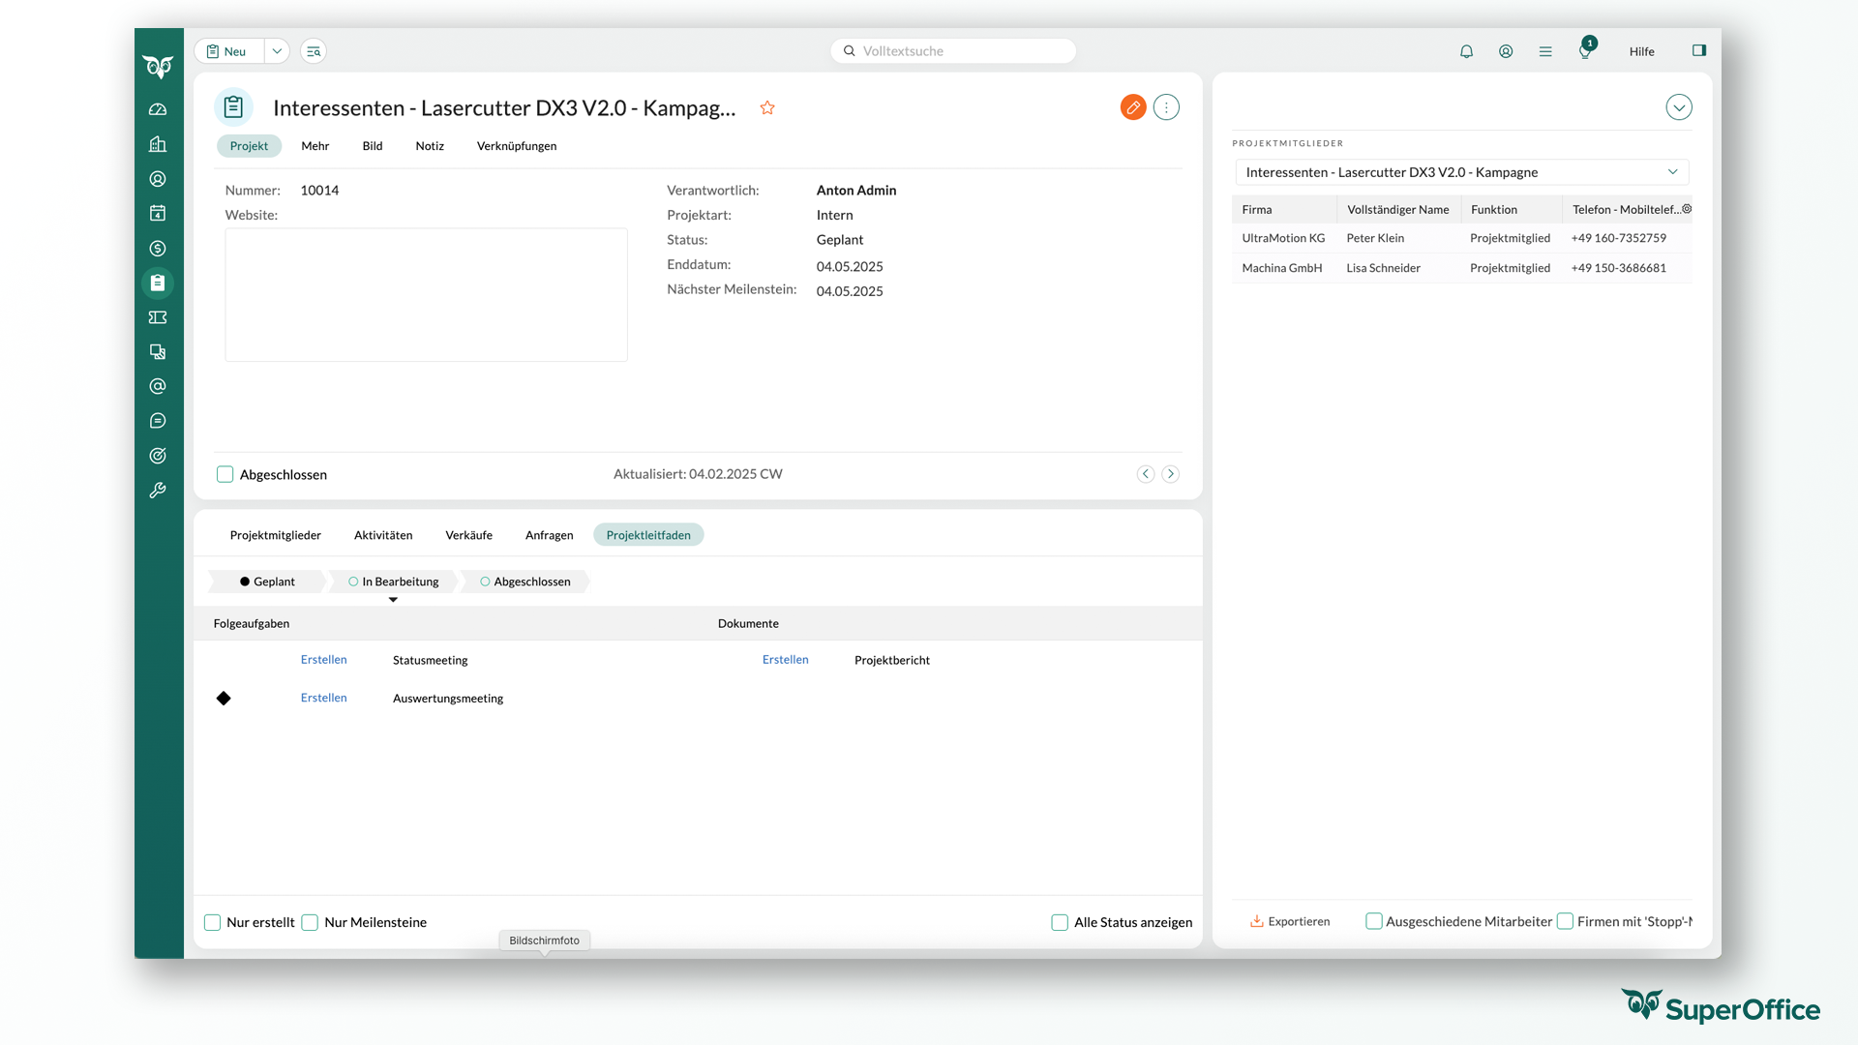Open the Verknüpfungen tab
The image size is (1858, 1045).
coord(517,146)
